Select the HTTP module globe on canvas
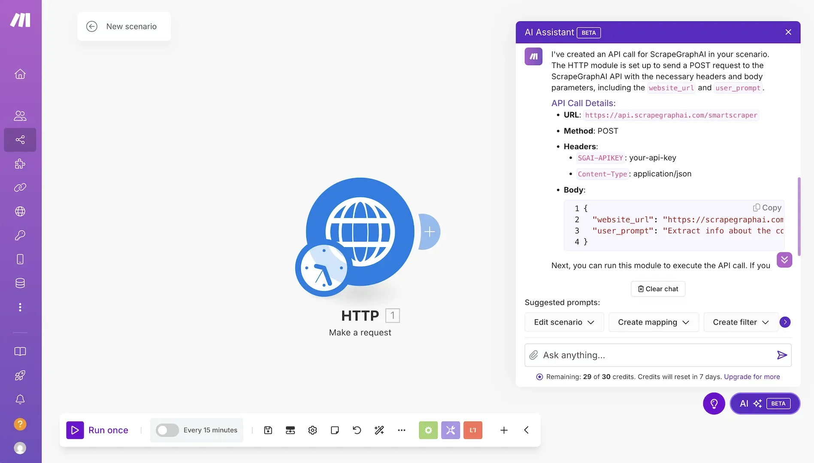Image resolution: width=814 pixels, height=463 pixels. [360, 231]
